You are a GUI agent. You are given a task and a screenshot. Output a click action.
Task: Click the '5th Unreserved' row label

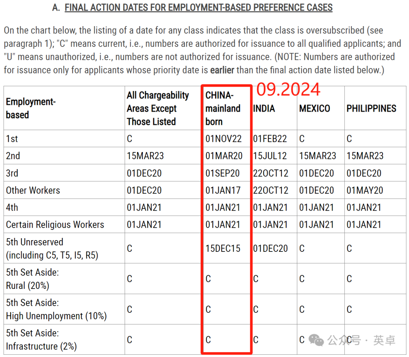point(52,248)
